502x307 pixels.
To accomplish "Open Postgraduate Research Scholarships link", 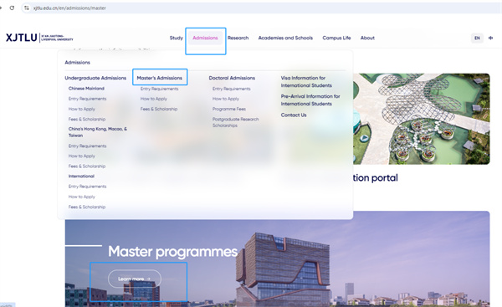I will point(235,122).
